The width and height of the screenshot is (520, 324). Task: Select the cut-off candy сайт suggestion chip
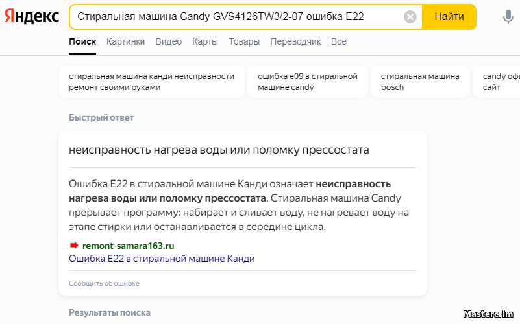(497, 82)
